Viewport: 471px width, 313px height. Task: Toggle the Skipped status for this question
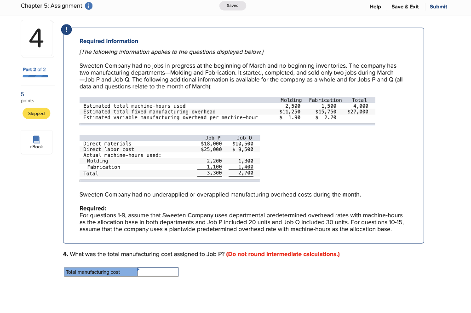coord(36,113)
